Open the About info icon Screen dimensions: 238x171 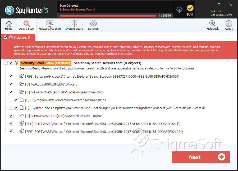(229, 26)
